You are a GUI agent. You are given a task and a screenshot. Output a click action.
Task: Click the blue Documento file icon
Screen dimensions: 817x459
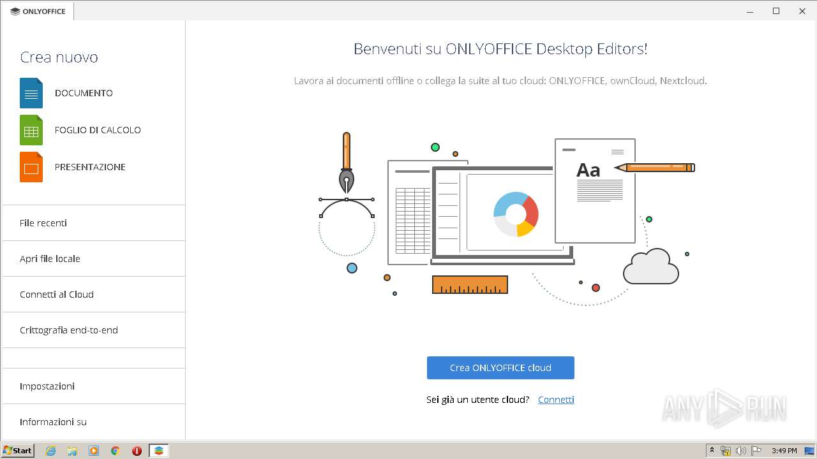coord(31,93)
